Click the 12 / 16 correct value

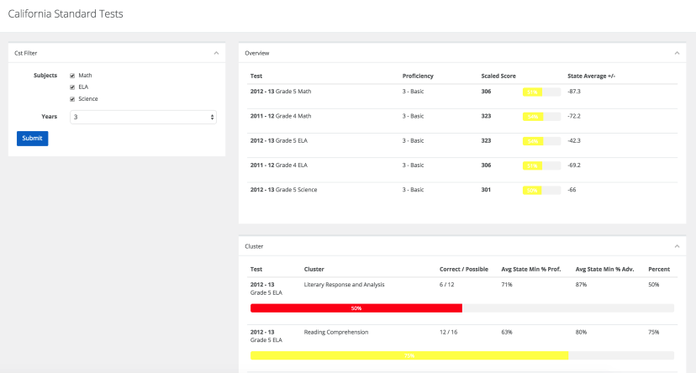[448, 332]
